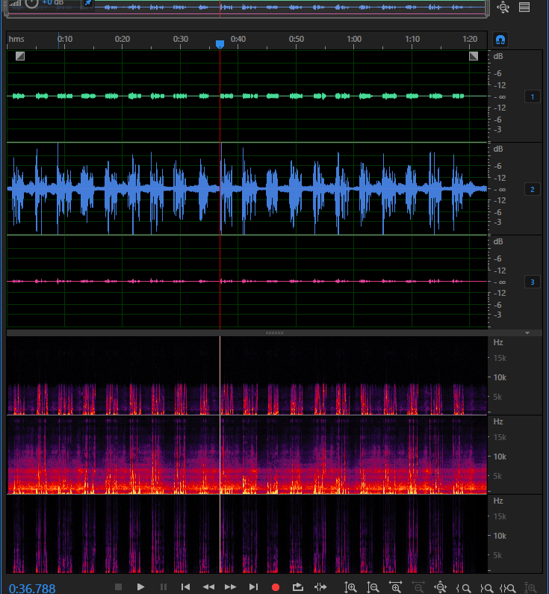The height and width of the screenshot is (594, 549).
Task: Click the fade out handle on the waveform
Action: tap(474, 56)
